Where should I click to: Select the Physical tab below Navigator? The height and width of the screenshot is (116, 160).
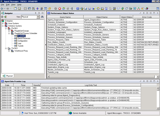(x=7, y=76)
